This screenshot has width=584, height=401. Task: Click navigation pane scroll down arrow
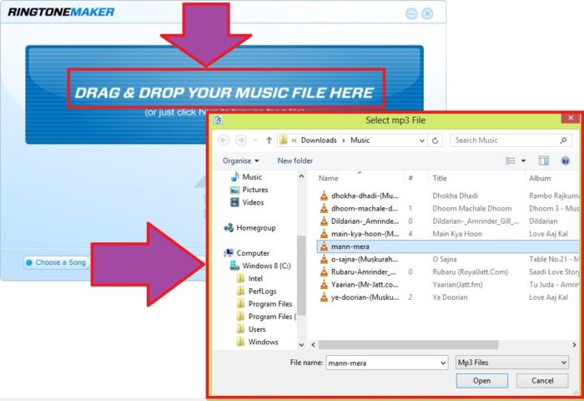click(x=301, y=345)
